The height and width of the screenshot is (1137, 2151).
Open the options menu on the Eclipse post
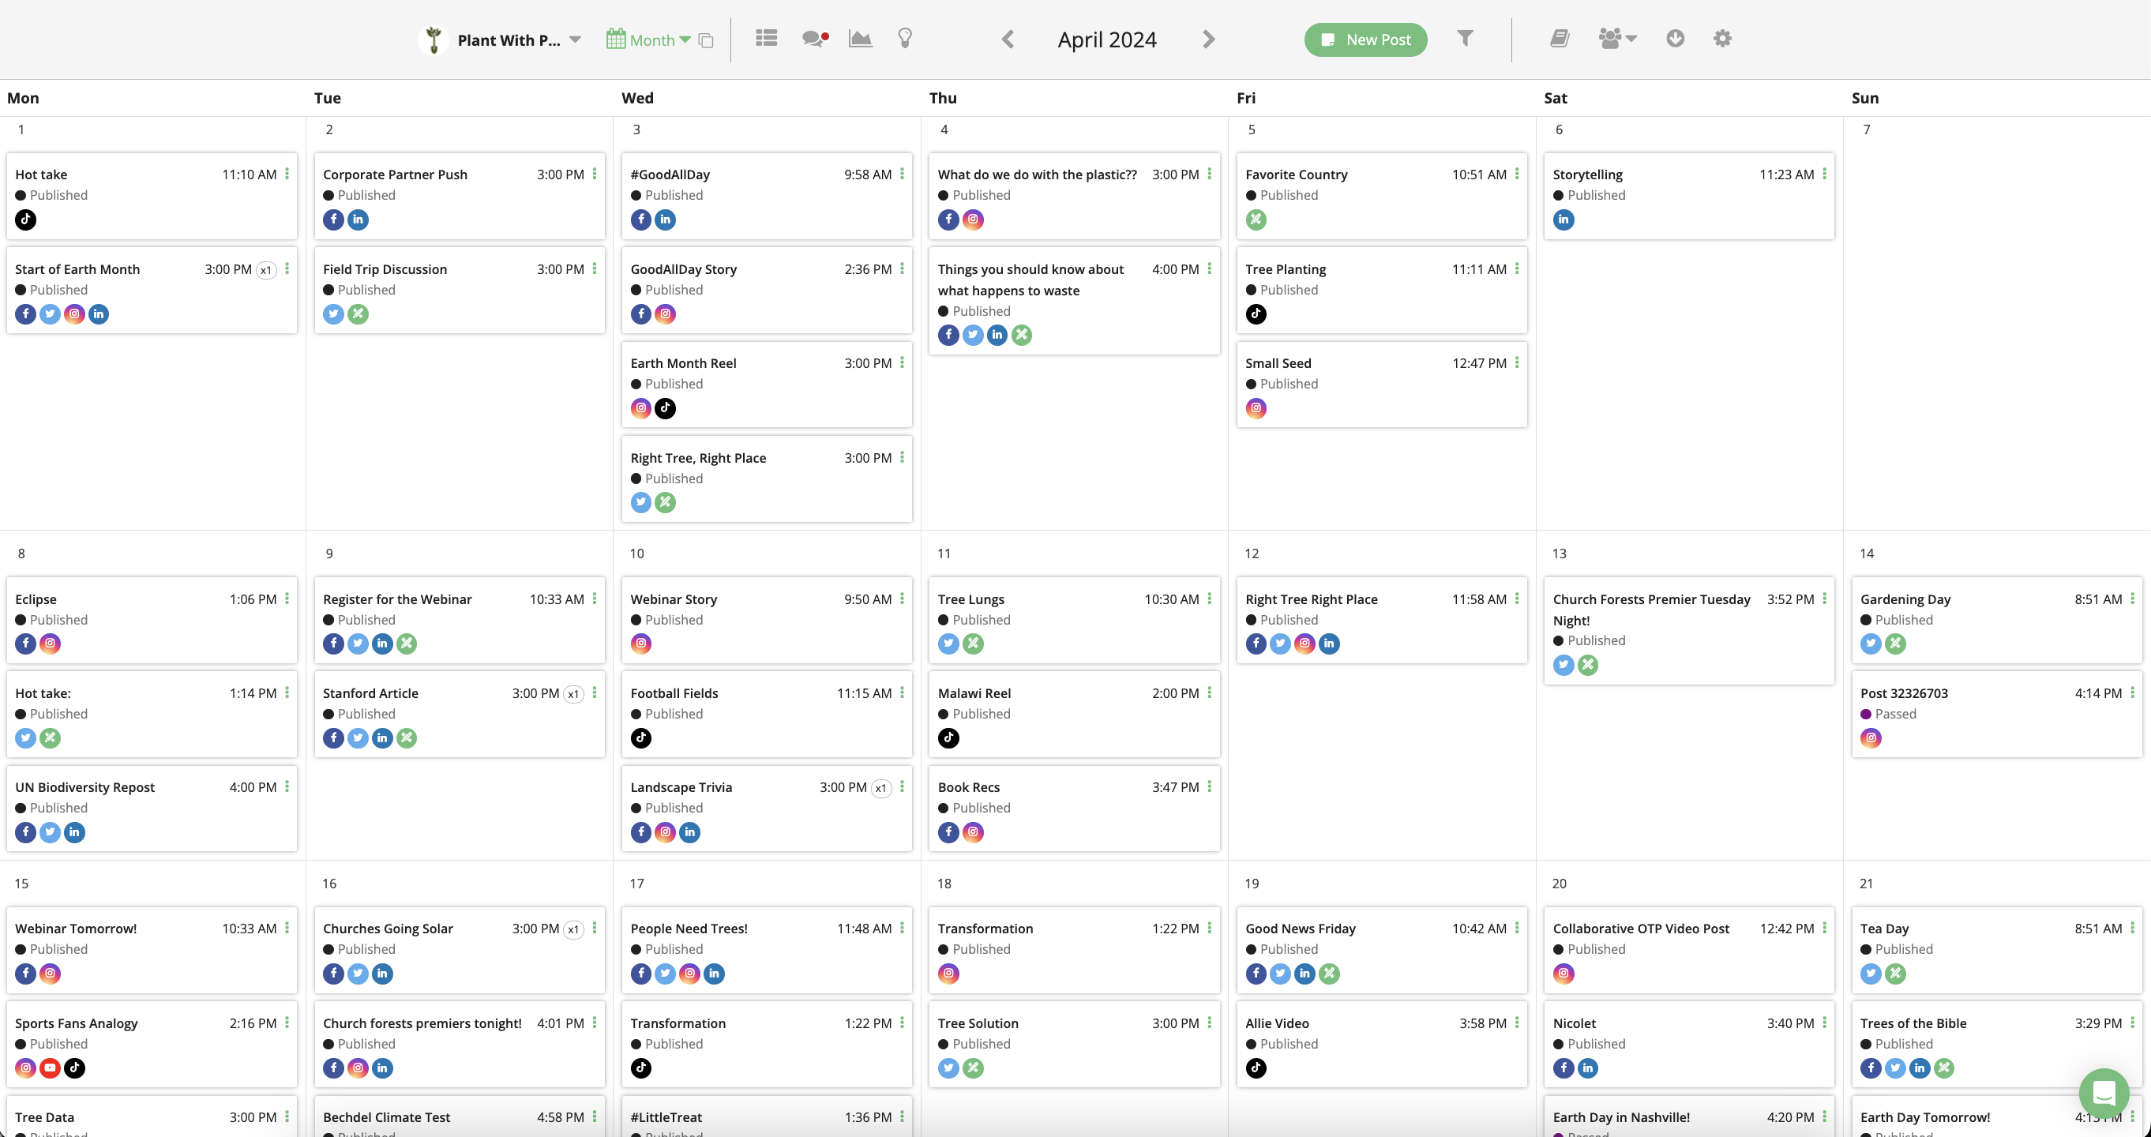tap(287, 599)
